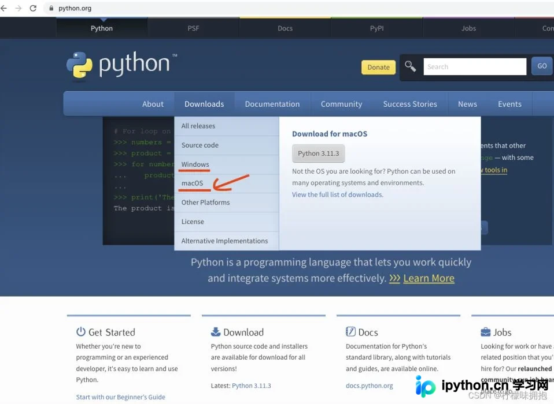Click the Get Started power icon
This screenshot has width=554, height=404.
(x=81, y=332)
